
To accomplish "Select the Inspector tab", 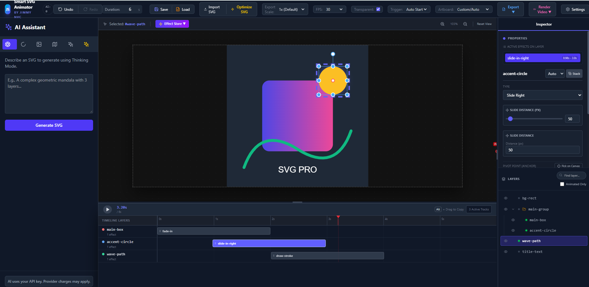I will pyautogui.click(x=544, y=24).
